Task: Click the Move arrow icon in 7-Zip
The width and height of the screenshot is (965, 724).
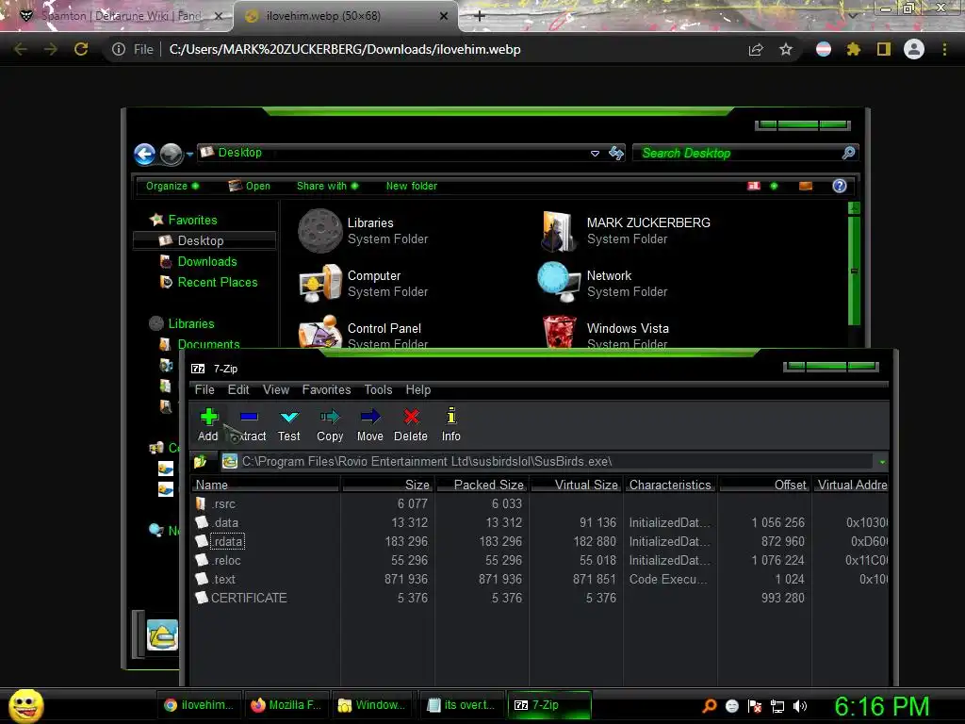Action: tap(369, 417)
